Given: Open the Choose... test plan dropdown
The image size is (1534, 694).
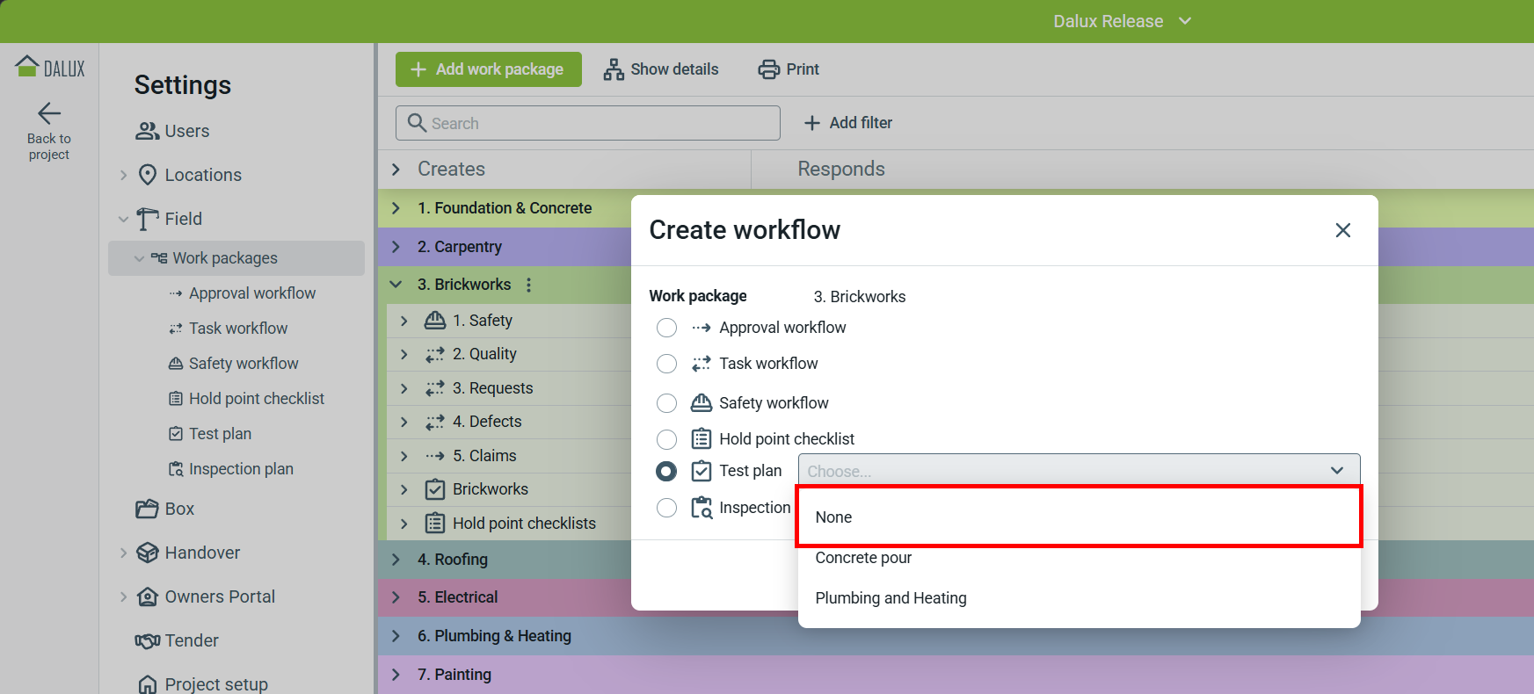Looking at the screenshot, I should [x=1079, y=471].
